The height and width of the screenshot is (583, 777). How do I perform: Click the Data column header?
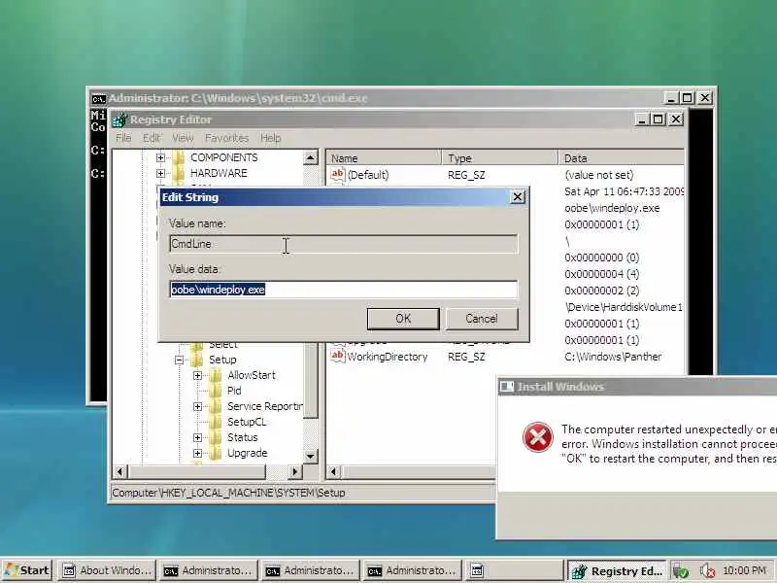click(x=621, y=158)
